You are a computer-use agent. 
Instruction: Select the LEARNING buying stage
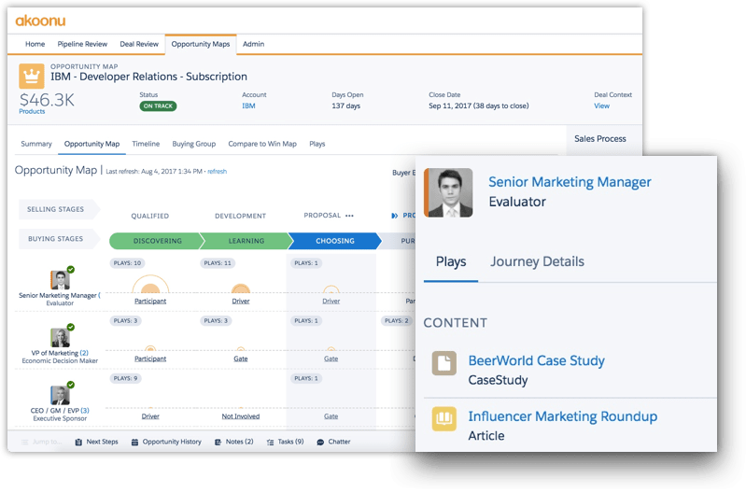click(246, 241)
